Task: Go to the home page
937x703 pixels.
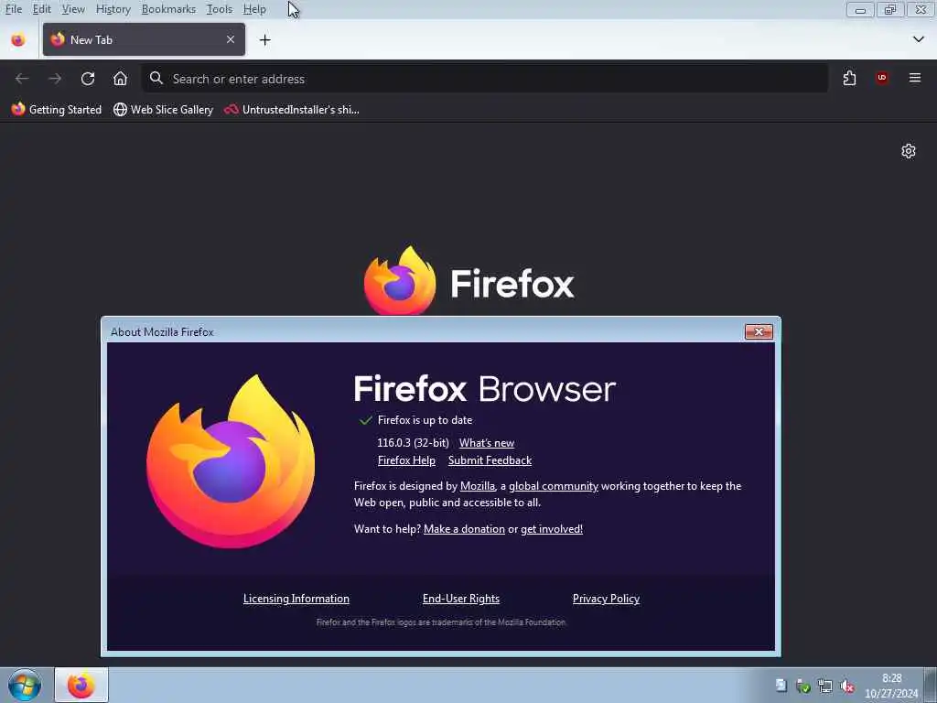Action: [120, 79]
